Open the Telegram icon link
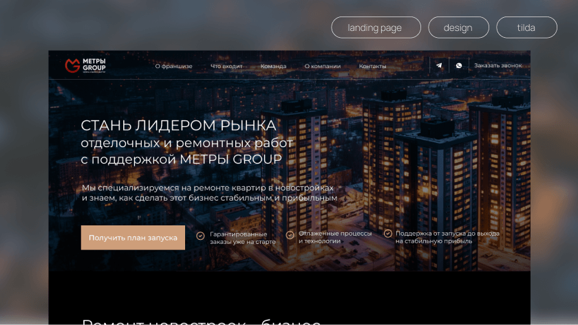The image size is (578, 325). coord(439,65)
